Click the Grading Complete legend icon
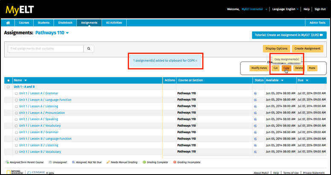This screenshot has width=331, height=175. tap(145, 162)
